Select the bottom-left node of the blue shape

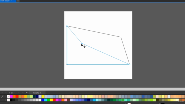click(x=67, y=64)
